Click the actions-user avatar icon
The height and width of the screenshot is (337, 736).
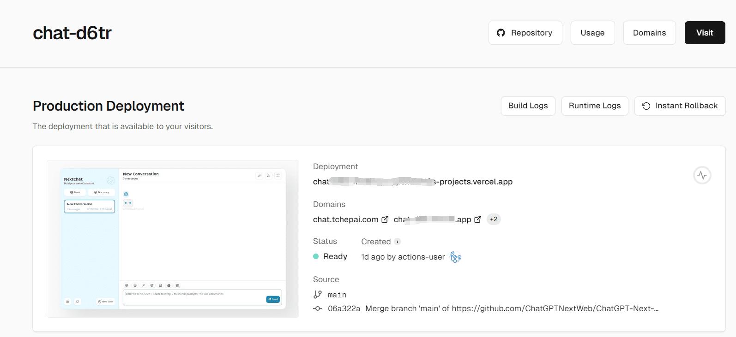(455, 257)
